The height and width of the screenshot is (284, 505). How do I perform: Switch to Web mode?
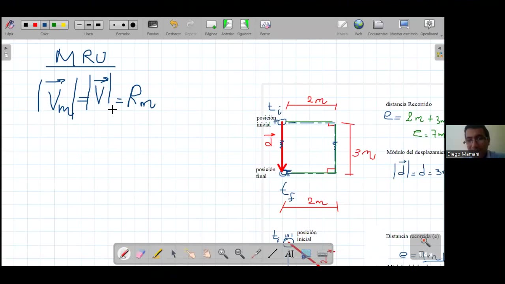point(359,27)
